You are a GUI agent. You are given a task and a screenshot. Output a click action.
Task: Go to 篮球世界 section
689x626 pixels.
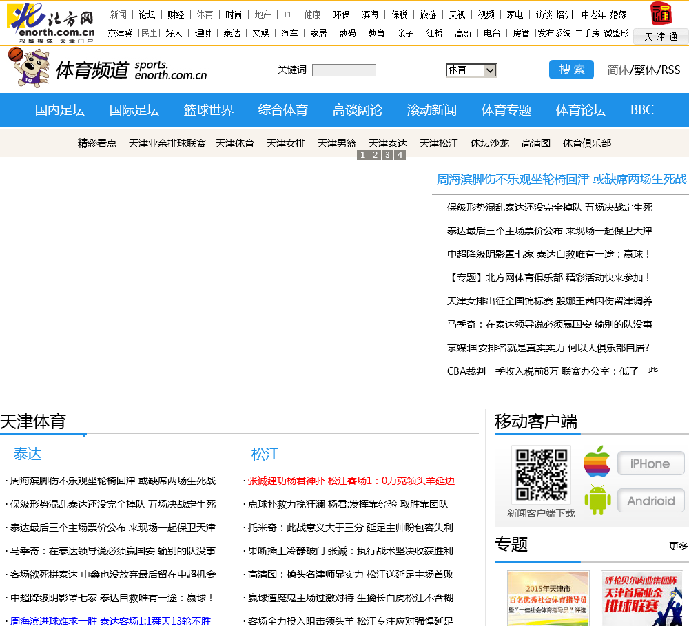208,109
